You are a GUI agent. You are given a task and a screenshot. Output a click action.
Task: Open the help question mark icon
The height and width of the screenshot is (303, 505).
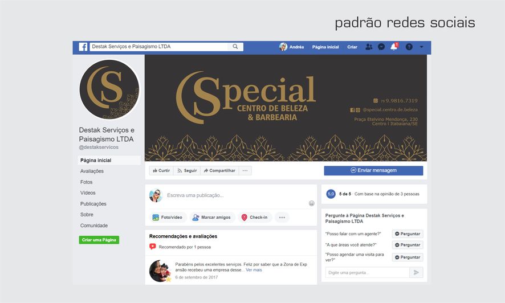click(x=409, y=47)
